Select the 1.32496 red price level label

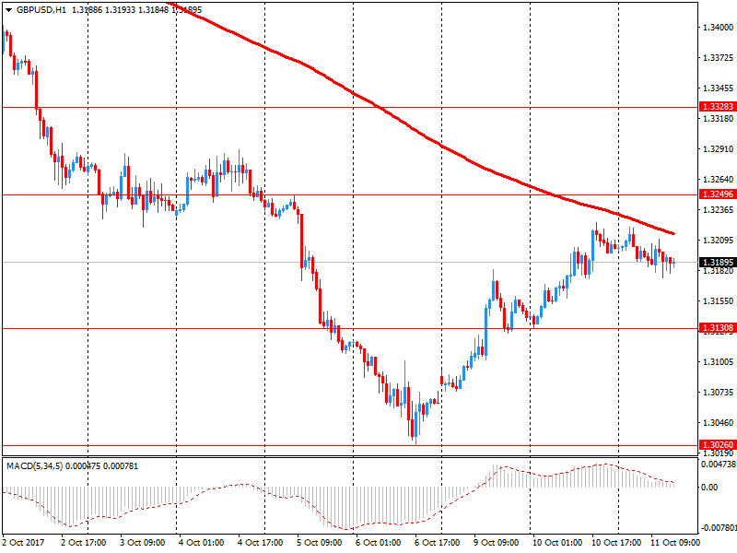coord(718,194)
